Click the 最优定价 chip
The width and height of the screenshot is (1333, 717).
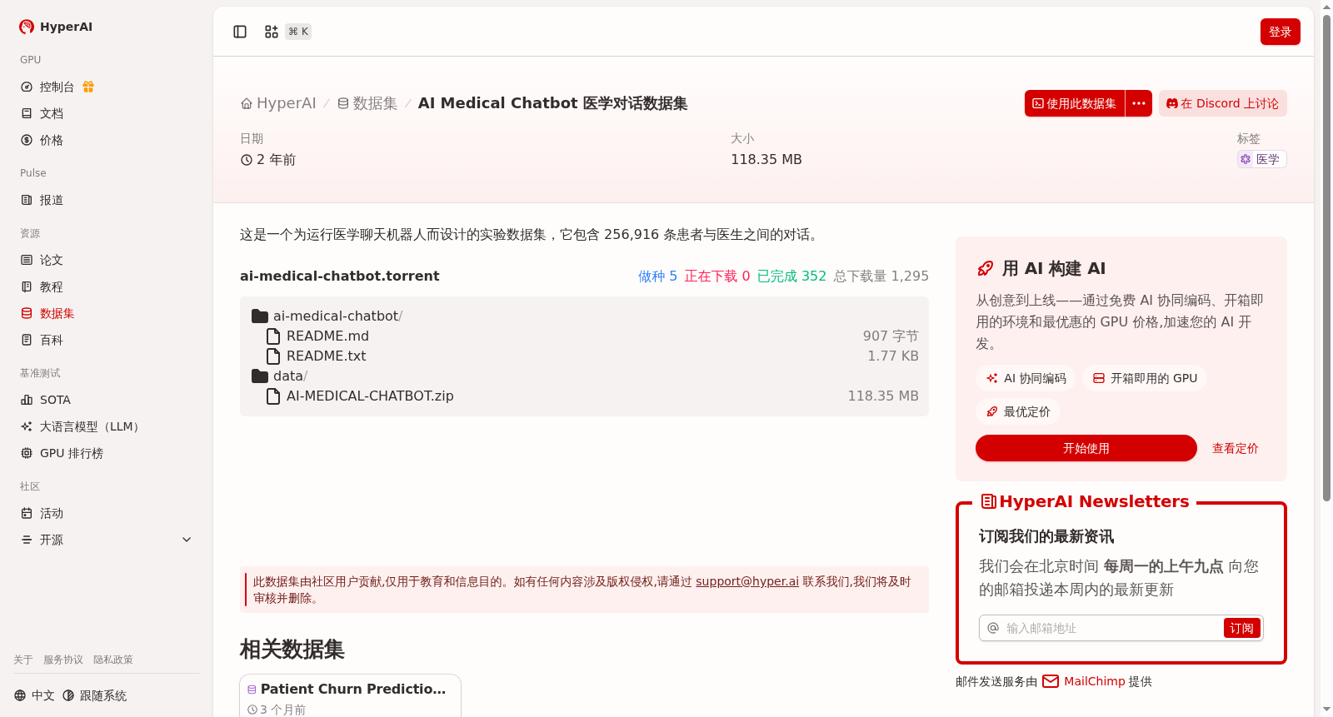click(x=1018, y=411)
